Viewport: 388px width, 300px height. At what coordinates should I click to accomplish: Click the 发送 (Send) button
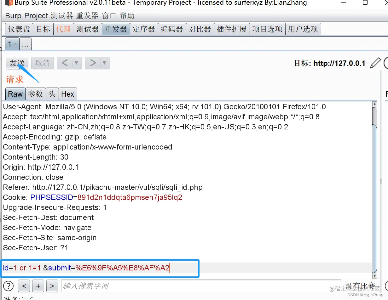tap(17, 63)
